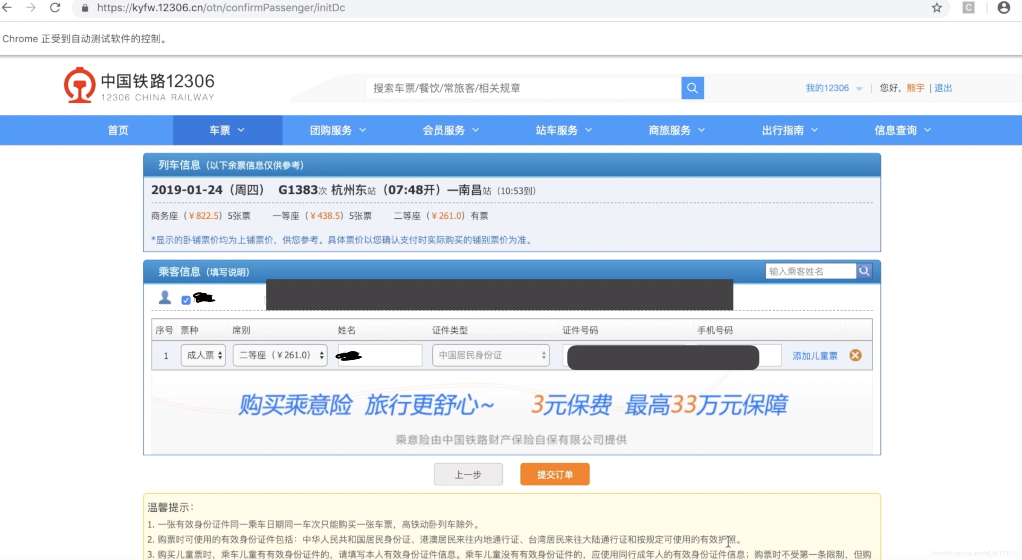Click the browser back arrow

click(x=7, y=8)
